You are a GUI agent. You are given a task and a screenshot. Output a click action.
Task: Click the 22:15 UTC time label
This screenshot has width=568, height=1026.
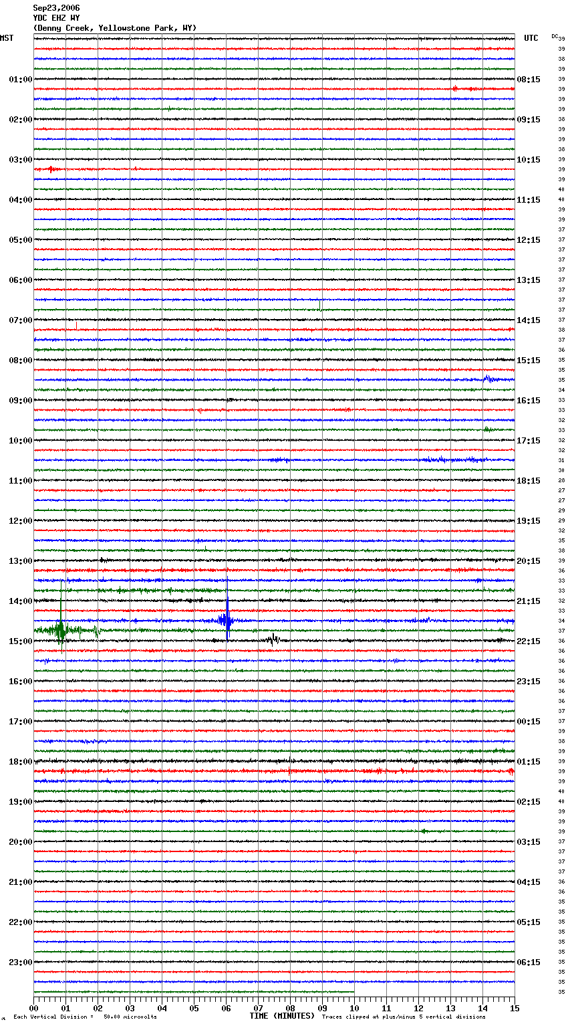click(529, 641)
